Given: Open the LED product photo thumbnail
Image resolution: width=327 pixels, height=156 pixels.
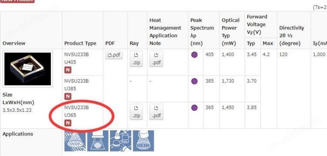Looking at the screenshot, I should (x=28, y=69).
